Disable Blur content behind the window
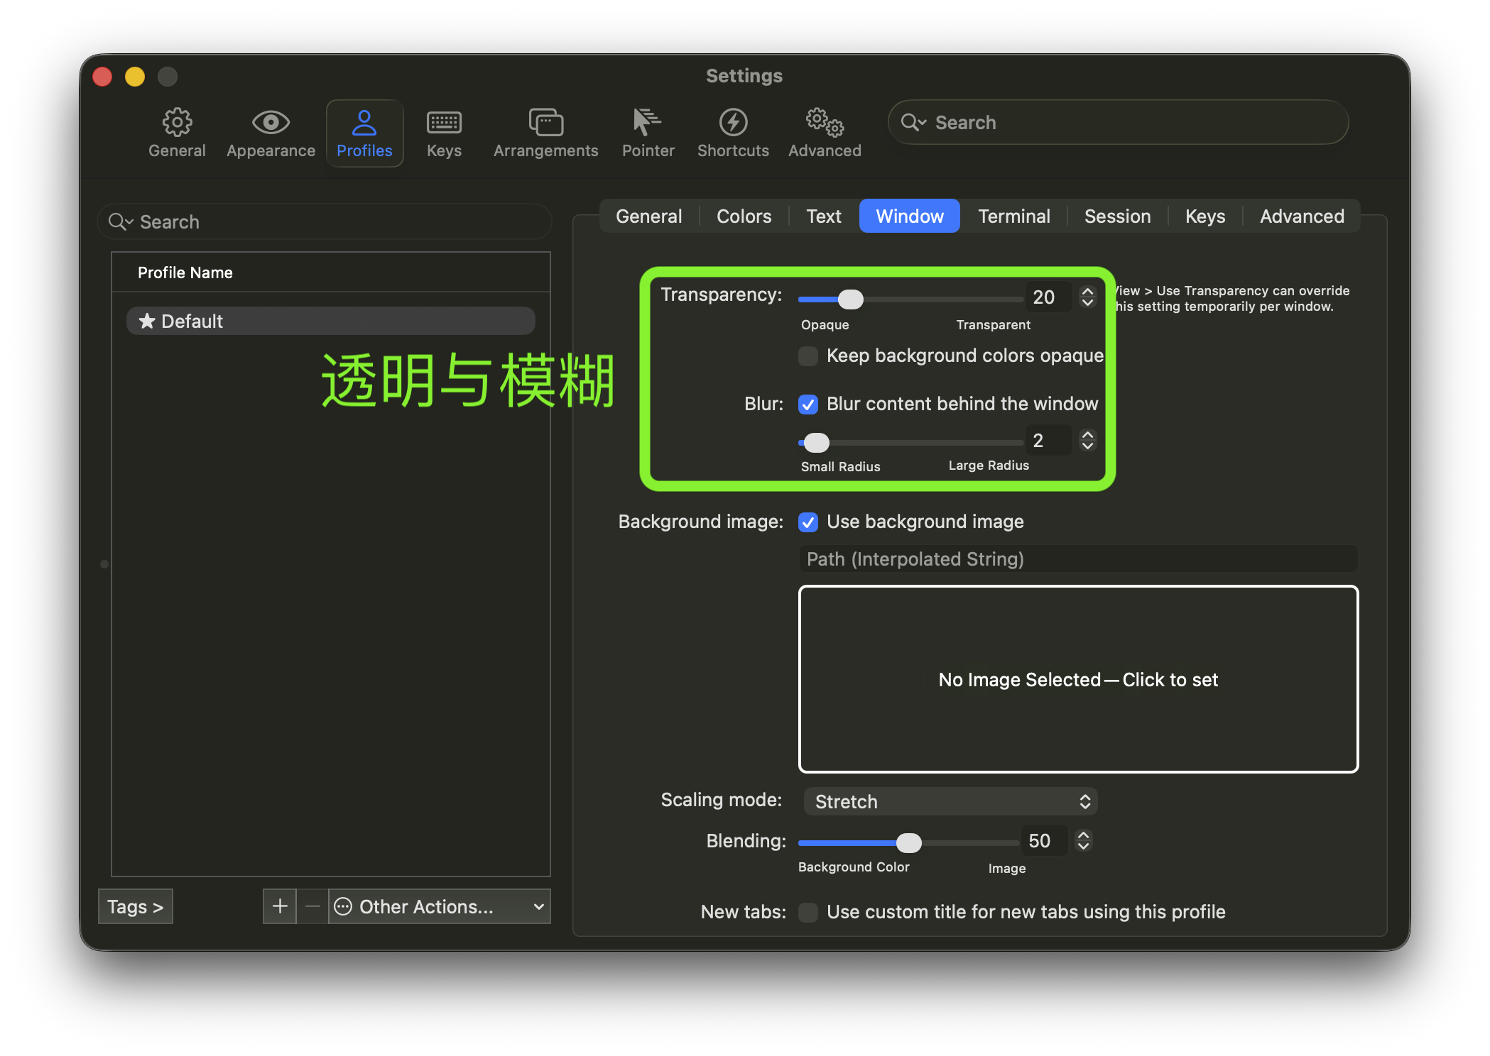Viewport: 1490px width, 1056px height. coord(808,404)
